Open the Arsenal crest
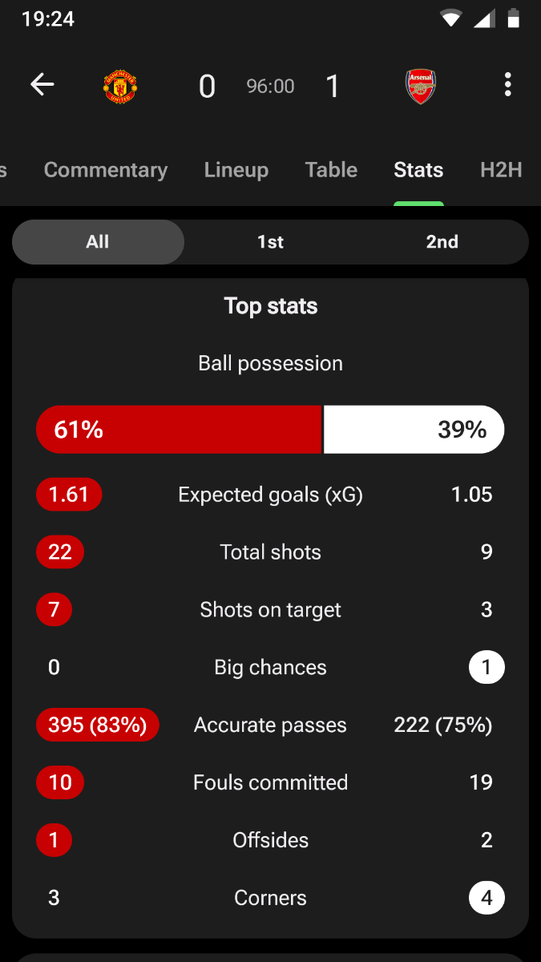 pos(421,86)
